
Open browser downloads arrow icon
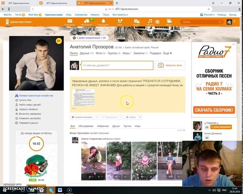coord(240,9)
